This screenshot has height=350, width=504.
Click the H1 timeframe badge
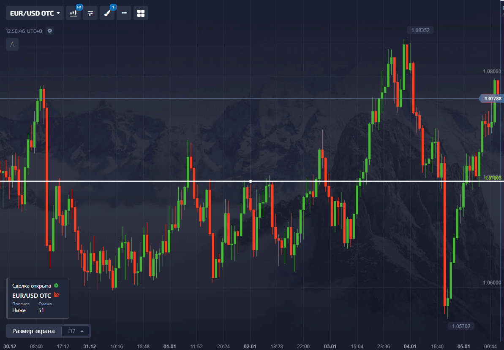point(79,7)
